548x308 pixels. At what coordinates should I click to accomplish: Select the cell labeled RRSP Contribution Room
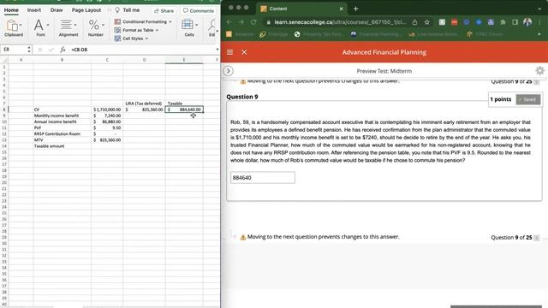(x=63, y=134)
